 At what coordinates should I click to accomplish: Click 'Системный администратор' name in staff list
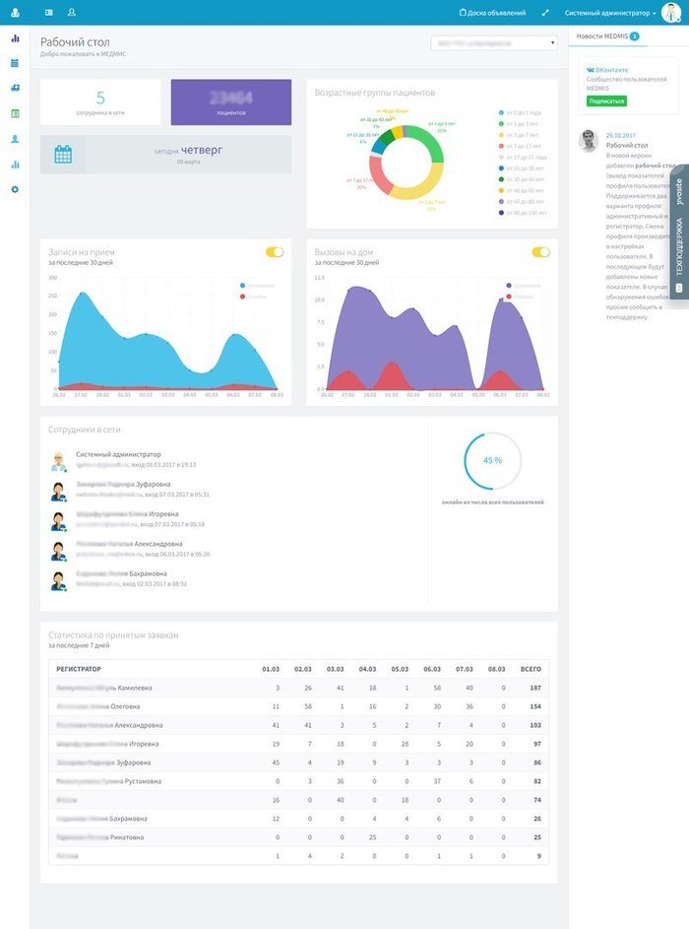[x=118, y=454]
